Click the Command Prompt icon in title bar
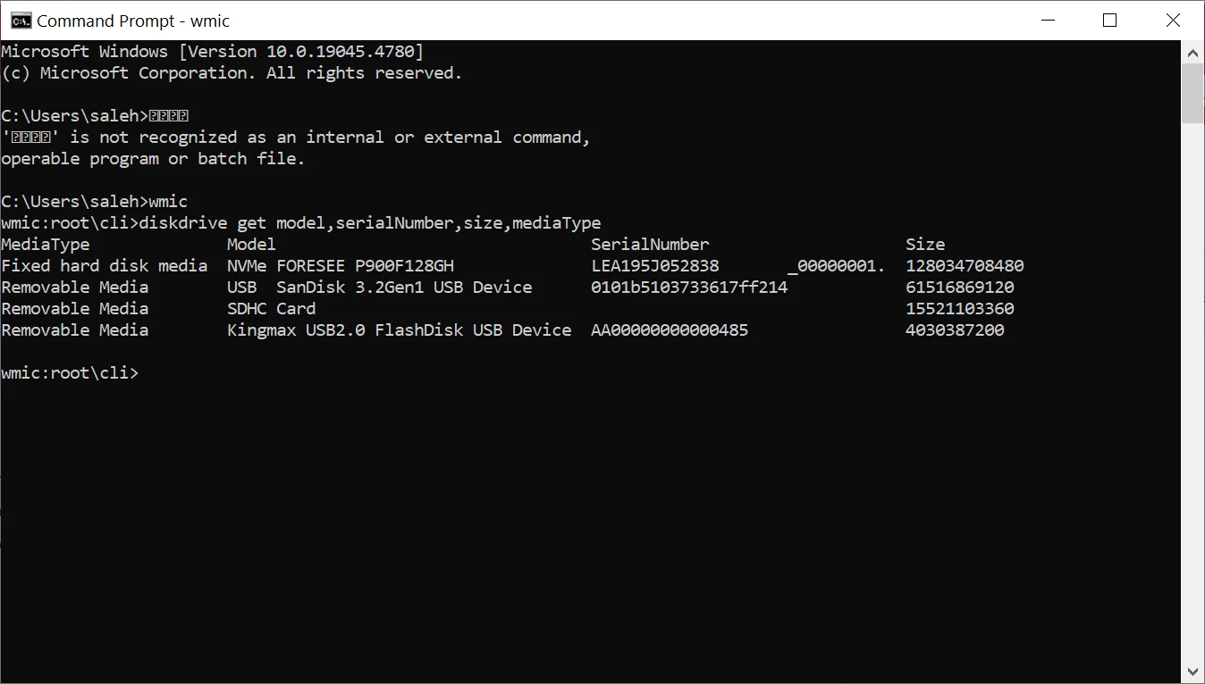Viewport: 1205px width, 684px height. click(x=21, y=21)
